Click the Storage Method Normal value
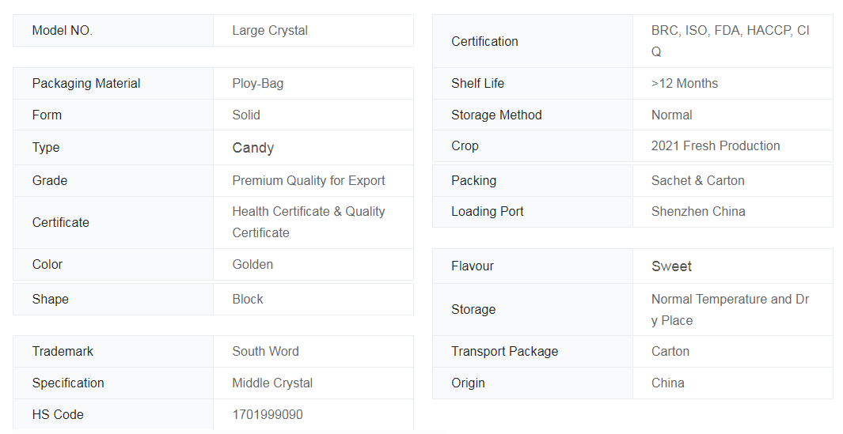Image resolution: width=843 pixels, height=434 pixels. (x=671, y=115)
